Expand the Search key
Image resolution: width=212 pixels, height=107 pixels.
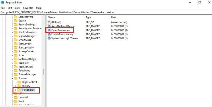click(12, 21)
